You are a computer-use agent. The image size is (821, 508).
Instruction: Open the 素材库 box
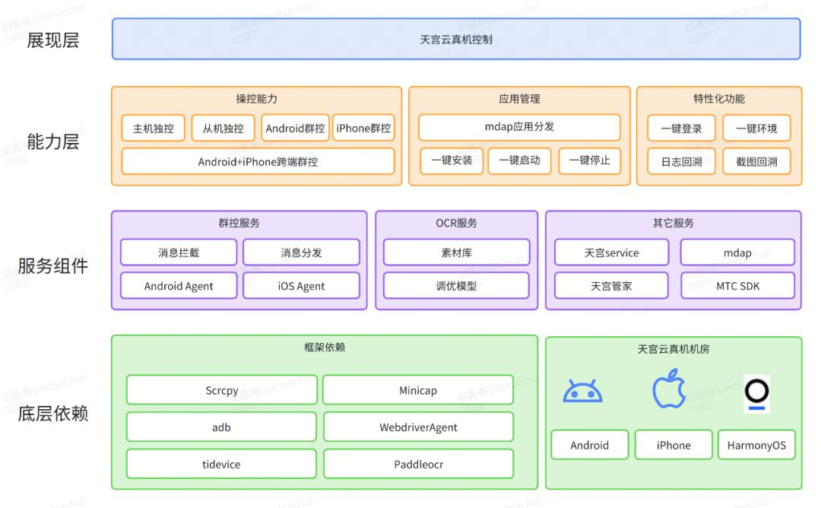(x=456, y=252)
